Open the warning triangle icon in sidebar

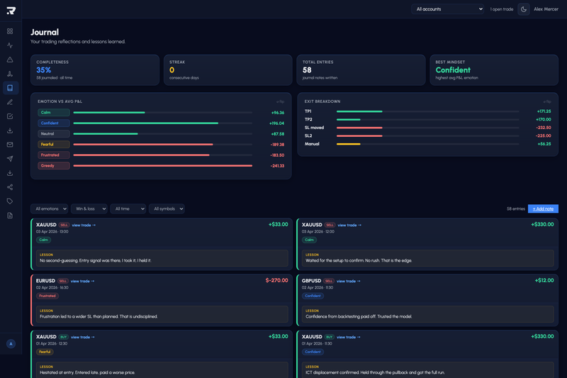coord(10,60)
